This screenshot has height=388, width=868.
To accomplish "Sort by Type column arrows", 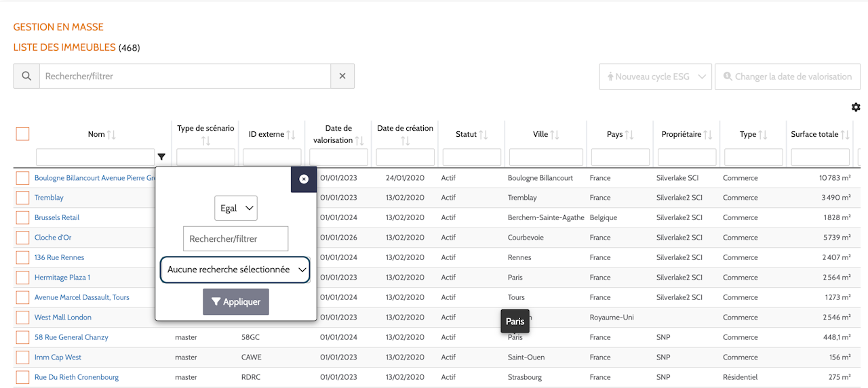I will pos(763,135).
